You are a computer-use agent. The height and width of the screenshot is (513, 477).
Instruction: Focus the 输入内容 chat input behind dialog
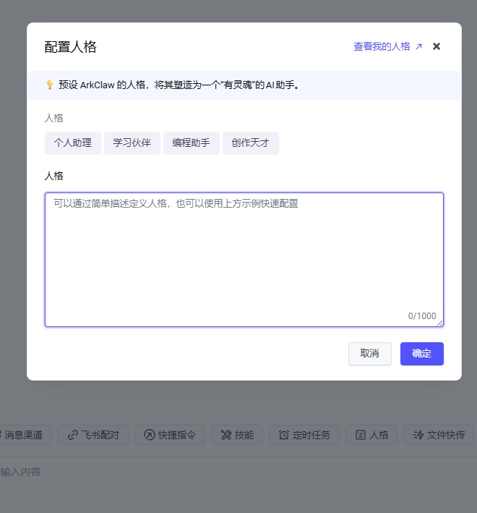pos(239,472)
